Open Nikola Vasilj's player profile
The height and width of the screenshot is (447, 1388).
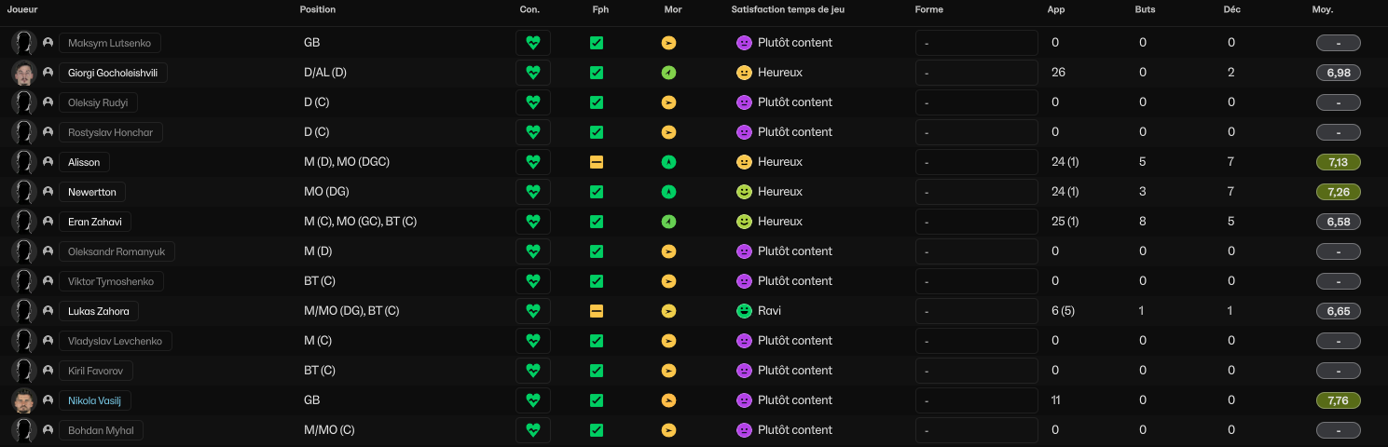pos(96,400)
